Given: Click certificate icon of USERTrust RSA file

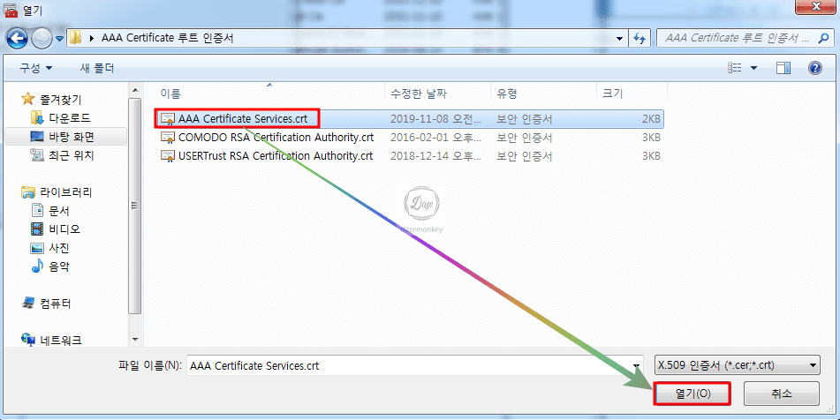Looking at the screenshot, I should pos(168,156).
